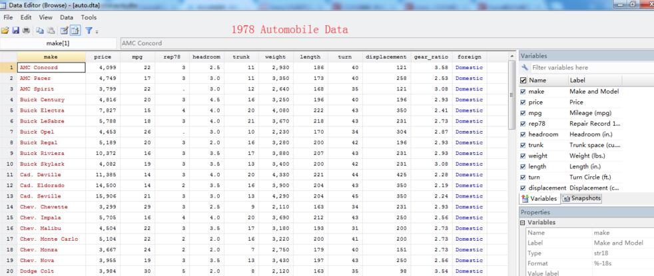The width and height of the screenshot is (654, 276).
Task: Click the Copy toolbar icon
Action: pyautogui.click(x=39, y=31)
